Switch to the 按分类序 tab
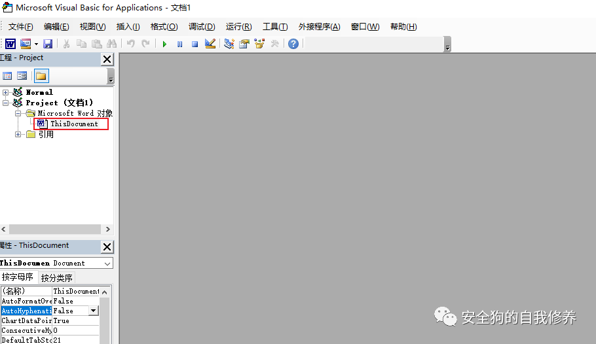Image resolution: width=596 pixels, height=344 pixels. click(56, 278)
